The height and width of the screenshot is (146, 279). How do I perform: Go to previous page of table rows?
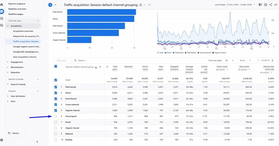pos(258,60)
